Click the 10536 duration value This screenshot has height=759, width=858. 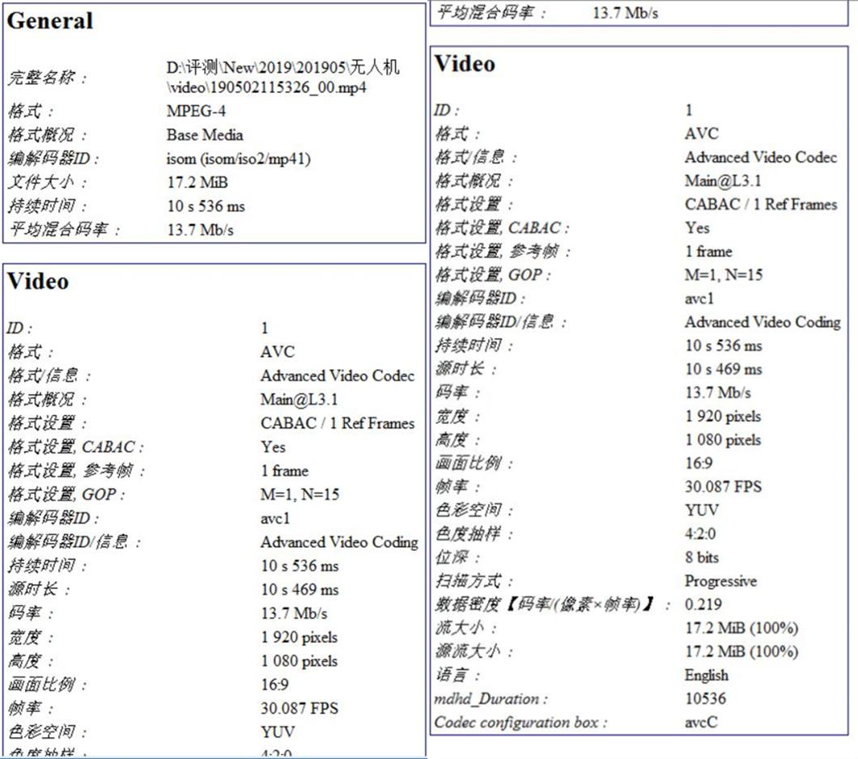[705, 698]
